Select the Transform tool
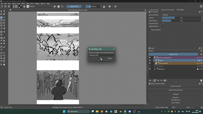This screenshot has height=114, width=203. point(1,32)
